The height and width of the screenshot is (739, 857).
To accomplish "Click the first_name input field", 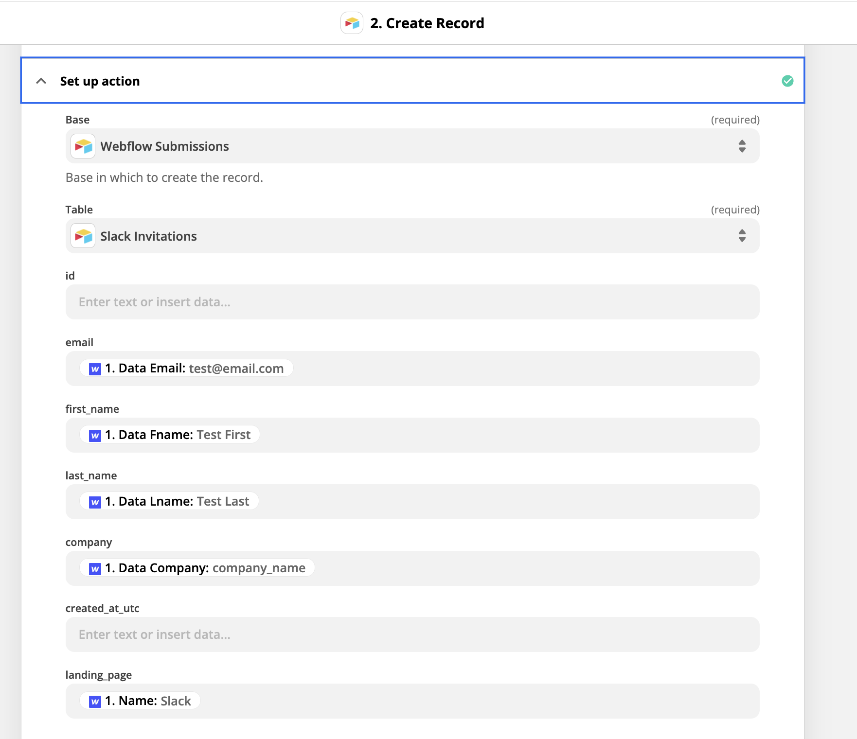I will coord(412,435).
